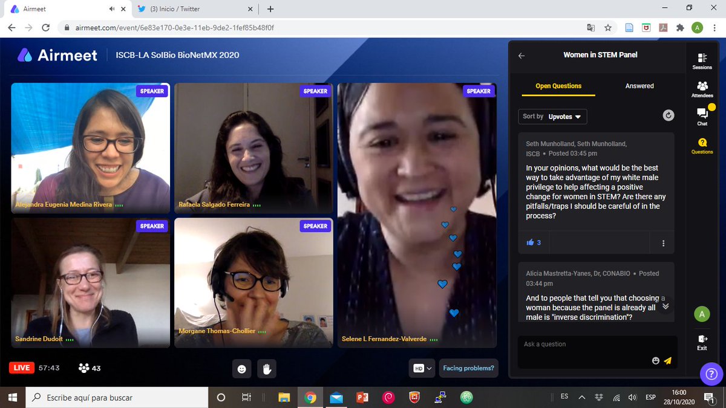The image size is (726, 408).
Task: Open the Extensions puzzle icon in Chrome
Action: click(680, 28)
